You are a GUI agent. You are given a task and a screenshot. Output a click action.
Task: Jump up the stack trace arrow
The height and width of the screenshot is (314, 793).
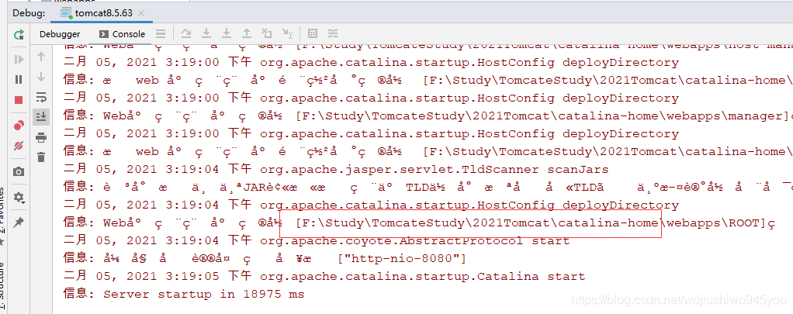41,57
